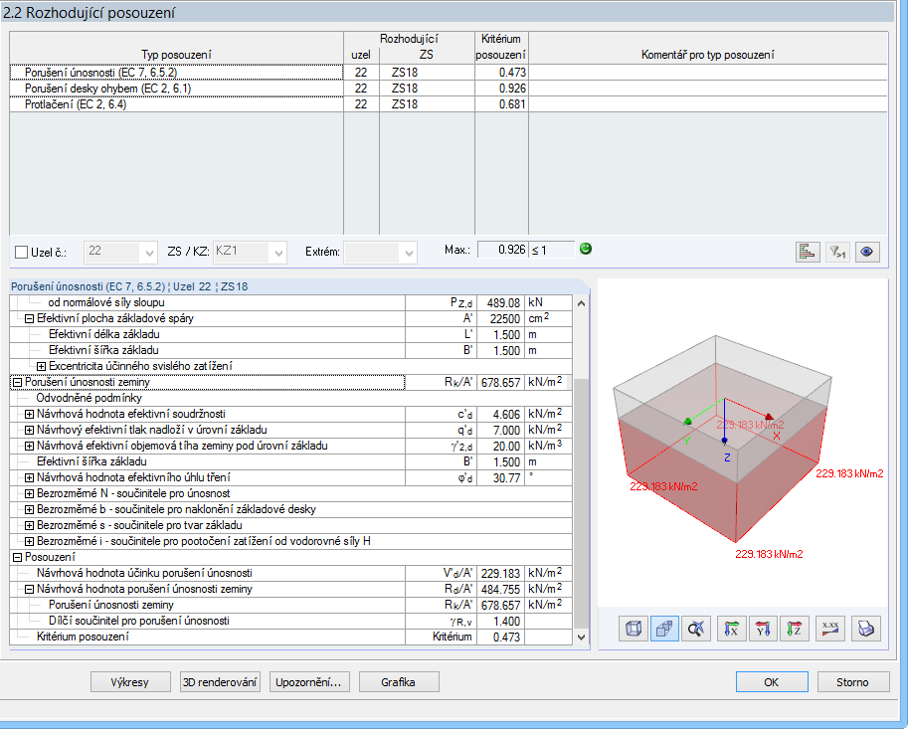This screenshot has height=729, width=908.
Task: Open decimal places settings via x.xx icon
Action: (x=829, y=628)
